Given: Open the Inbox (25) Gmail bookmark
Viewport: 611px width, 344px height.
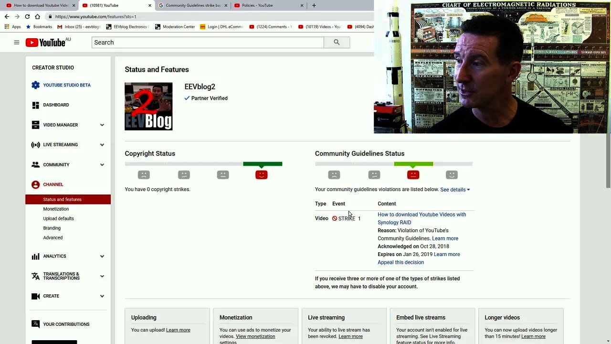Looking at the screenshot, I should coord(79,27).
